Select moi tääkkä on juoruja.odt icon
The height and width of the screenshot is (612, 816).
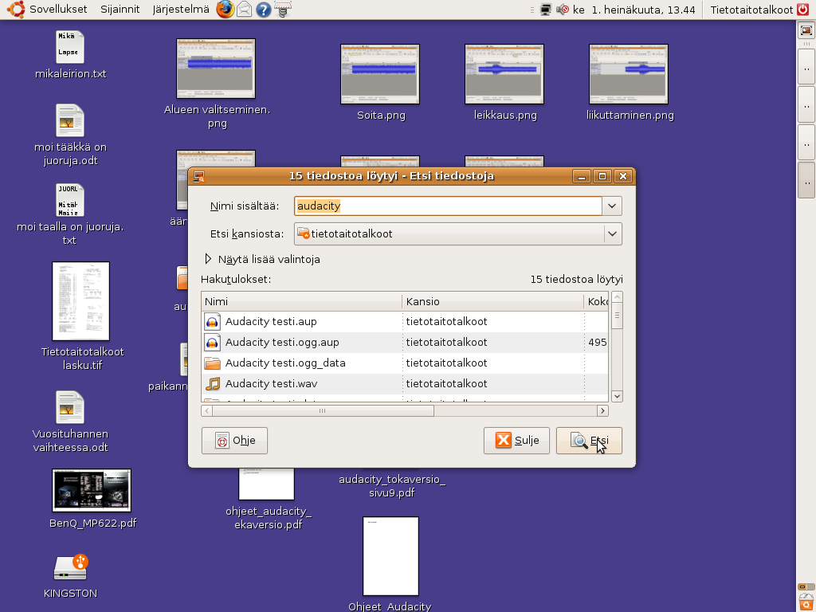[x=70, y=120]
